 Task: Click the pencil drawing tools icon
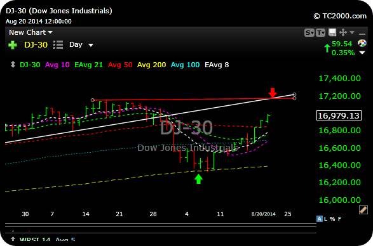click(363, 210)
